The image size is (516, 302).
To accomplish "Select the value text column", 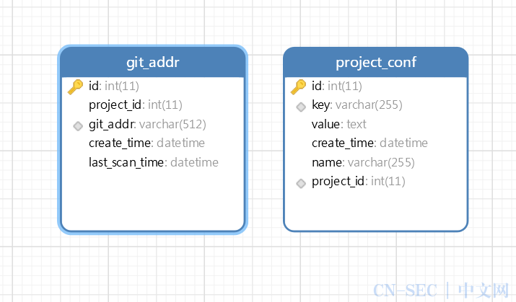I will 339,124.
